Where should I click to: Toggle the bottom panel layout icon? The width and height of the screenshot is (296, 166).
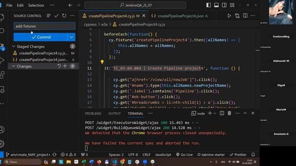[x=216, y=5]
